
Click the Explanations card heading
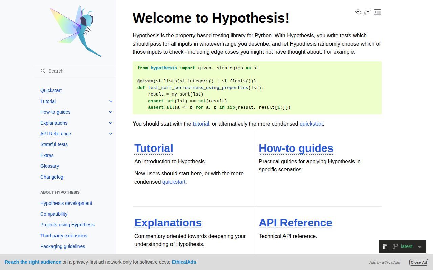[168, 223]
